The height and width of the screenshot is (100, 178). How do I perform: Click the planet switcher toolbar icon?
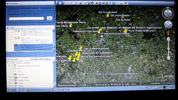pos(104,3)
